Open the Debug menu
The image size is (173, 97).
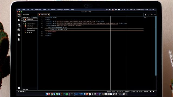53,10
